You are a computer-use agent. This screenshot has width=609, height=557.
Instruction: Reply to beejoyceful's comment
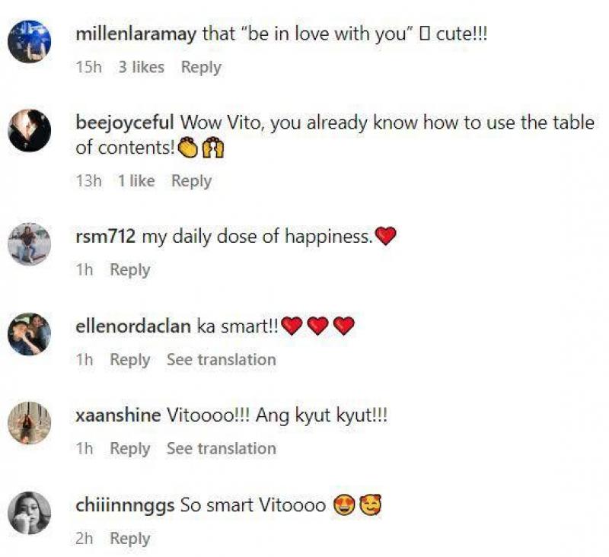tap(191, 181)
